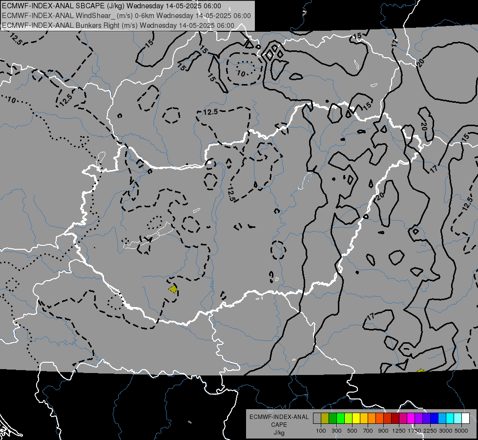
Task: Click the legend value 1750
Action: [x=415, y=431]
